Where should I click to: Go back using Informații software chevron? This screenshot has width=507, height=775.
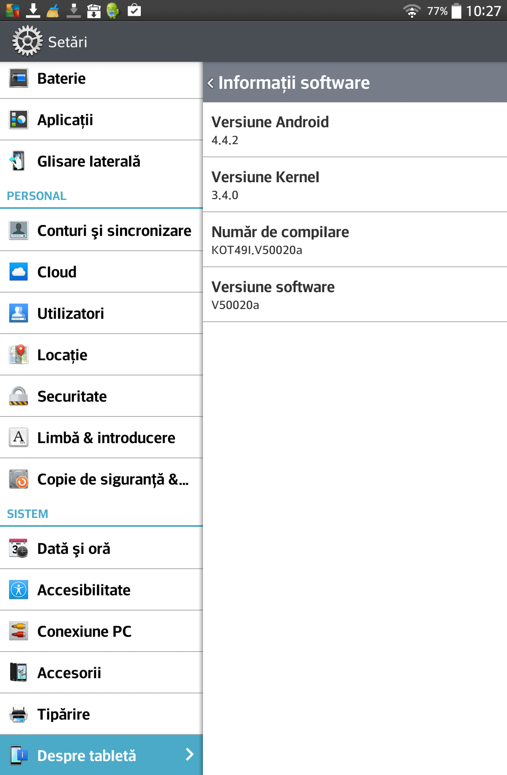tap(211, 83)
